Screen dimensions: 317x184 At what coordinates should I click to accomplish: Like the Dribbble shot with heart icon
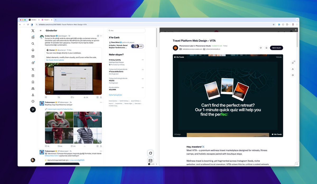point(261,48)
